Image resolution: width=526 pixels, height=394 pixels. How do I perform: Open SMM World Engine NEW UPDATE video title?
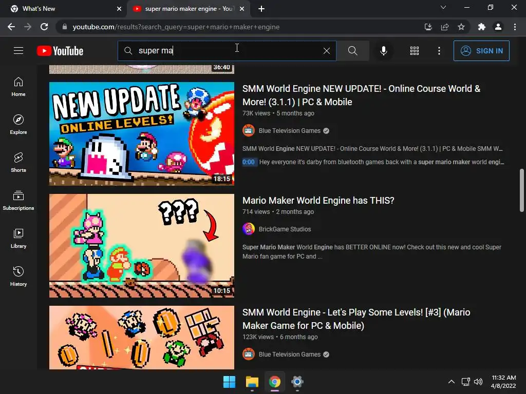[x=361, y=95]
